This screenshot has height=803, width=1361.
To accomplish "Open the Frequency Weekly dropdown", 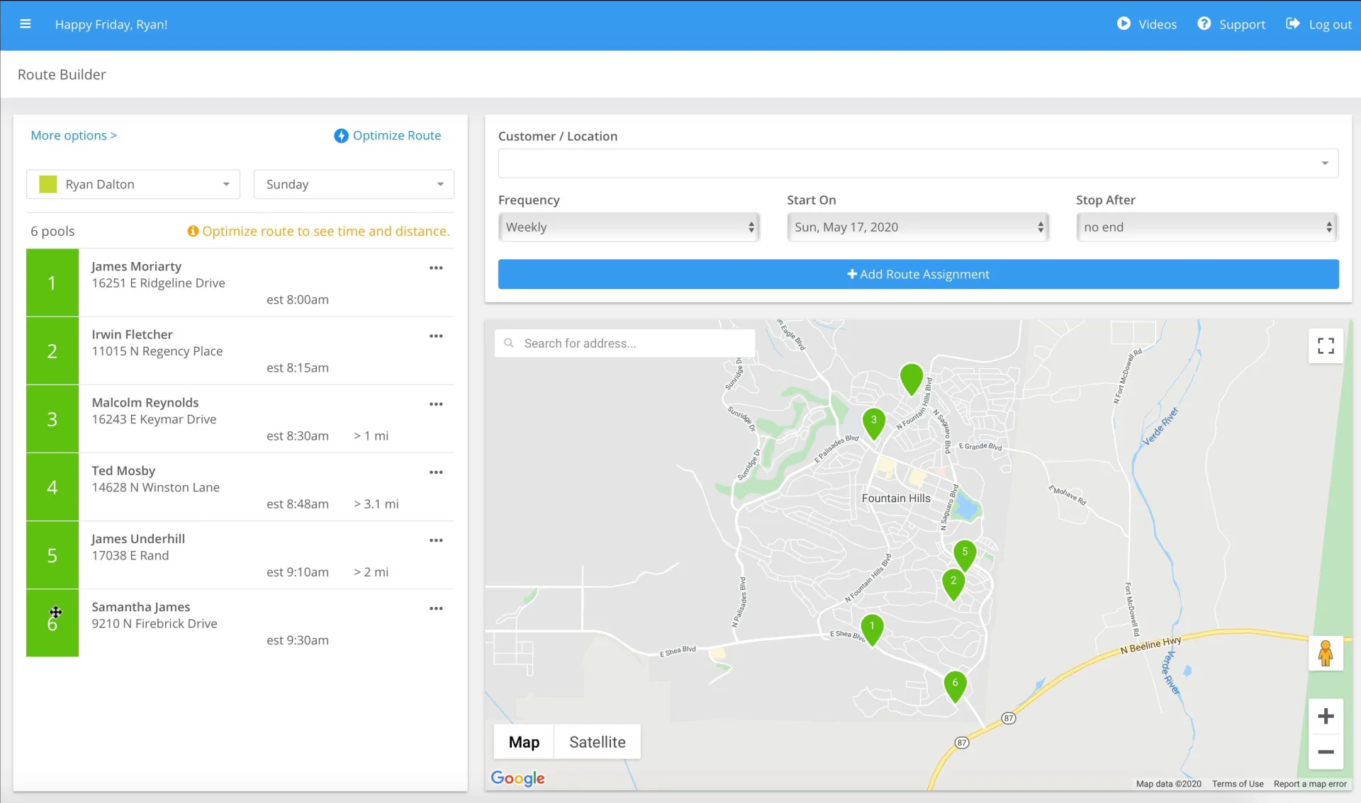I will 629,227.
